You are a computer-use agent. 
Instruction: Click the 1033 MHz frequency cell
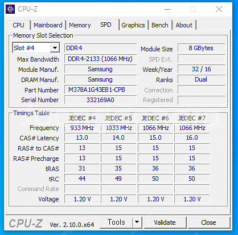click(118, 128)
